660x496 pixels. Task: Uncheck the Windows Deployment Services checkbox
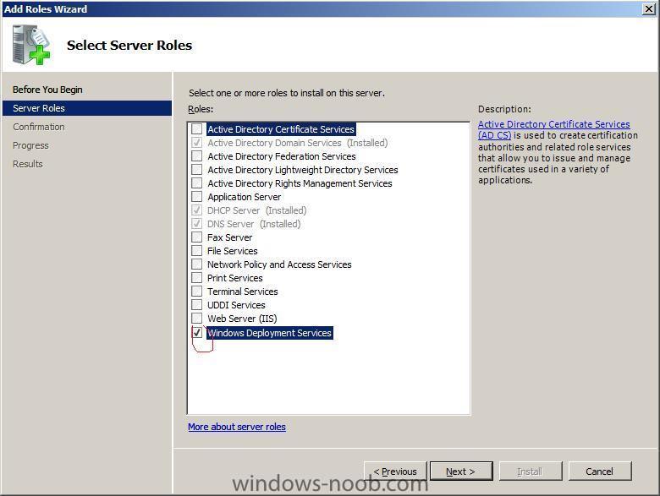[x=196, y=332]
